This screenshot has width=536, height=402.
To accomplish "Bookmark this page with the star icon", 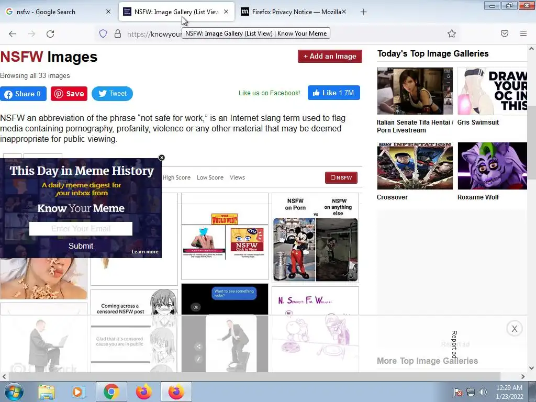I will coord(452,33).
